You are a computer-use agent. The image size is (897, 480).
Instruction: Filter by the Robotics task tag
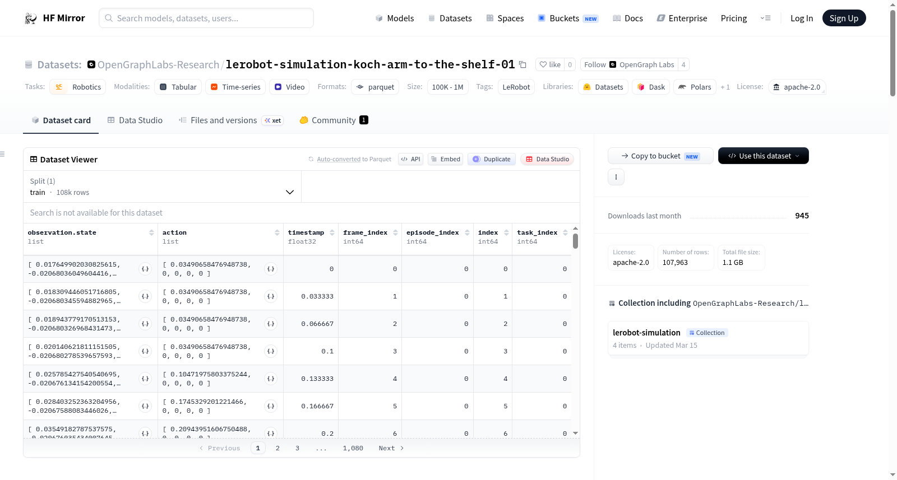(78, 87)
